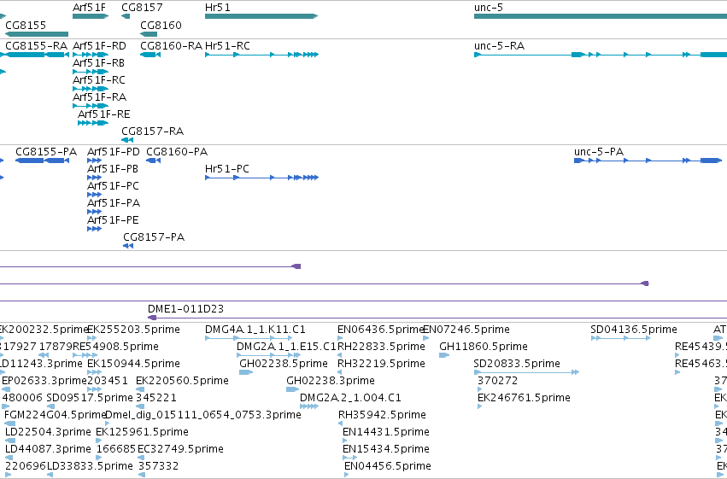Select EST LD11243.3prime

[2, 372]
